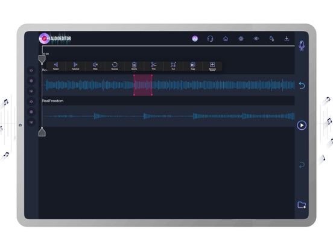Add a file with the folder icon
Screen dimensions: 333x250
pyautogui.click(x=302, y=205)
